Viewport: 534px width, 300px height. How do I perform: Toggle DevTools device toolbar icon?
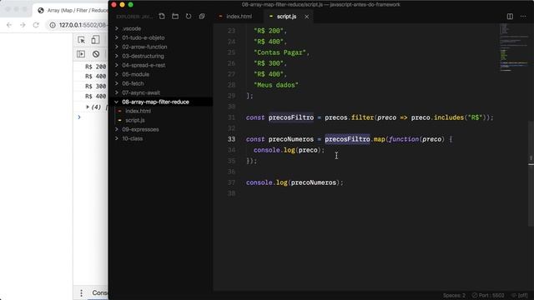pyautogui.click(x=95, y=40)
